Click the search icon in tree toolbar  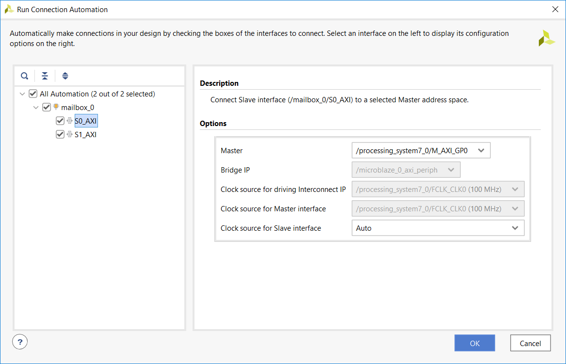(x=25, y=76)
